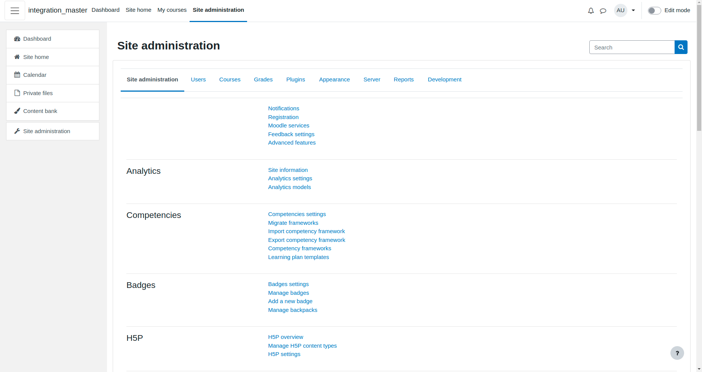The image size is (702, 372).
Task: Open Dashboard in the top navigation
Action: pos(105,10)
